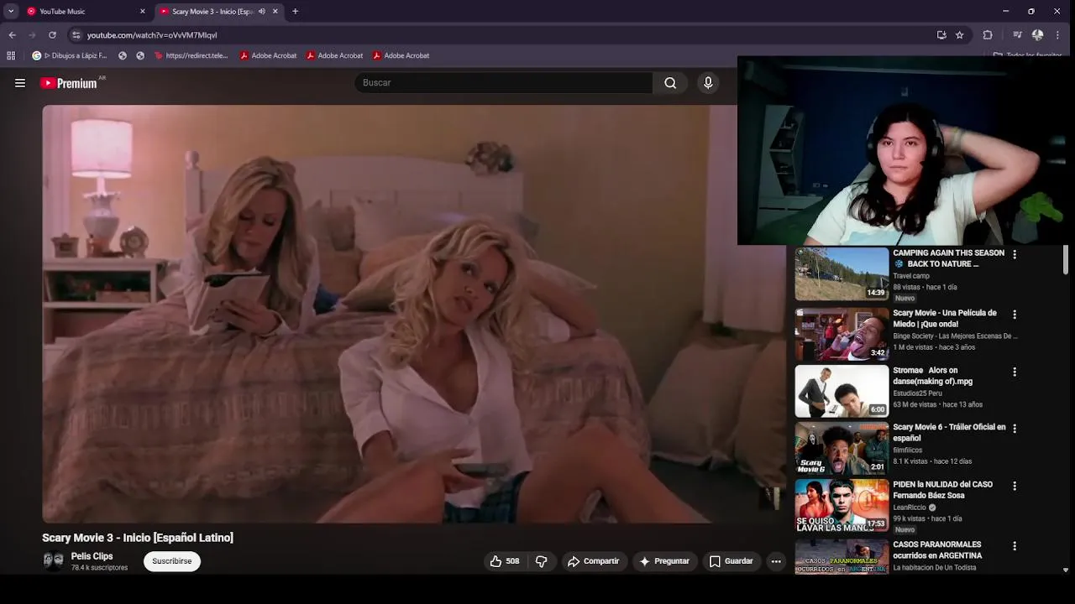The image size is (1075, 604).
Task: Open a new browser tab
Action: pos(295,12)
